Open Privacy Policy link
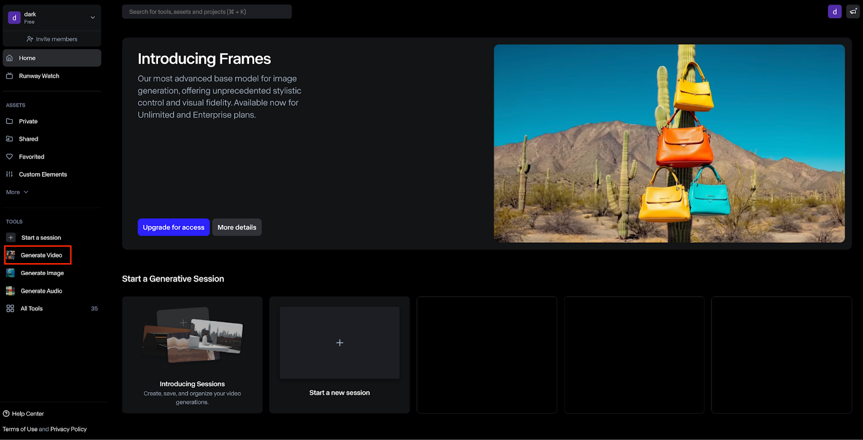Viewport: 863px width, 440px height. [x=69, y=429]
